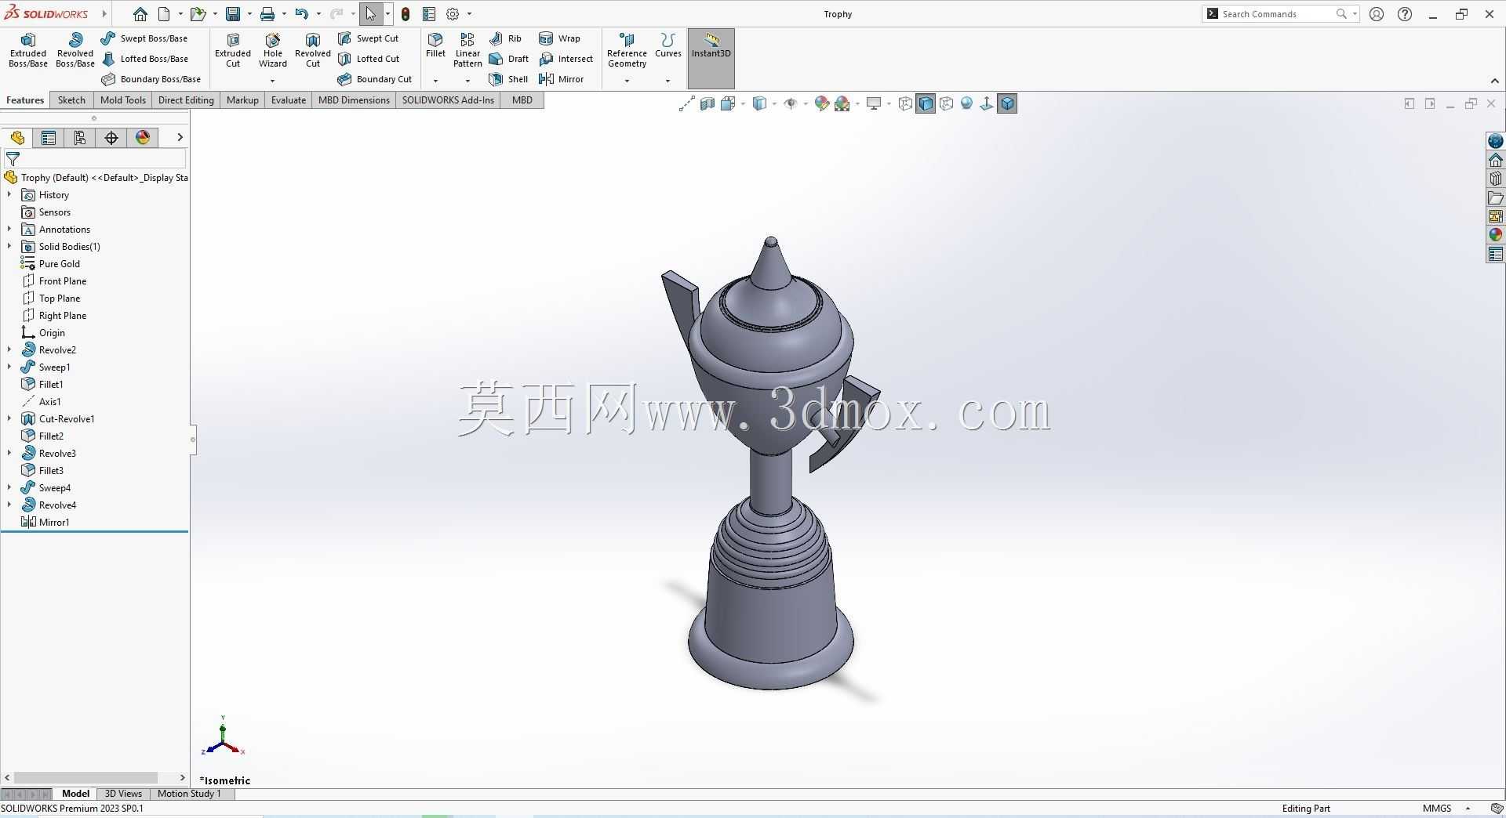This screenshot has height=818, width=1506.
Task: Activate the Swept Cut tool
Action: pyautogui.click(x=368, y=38)
